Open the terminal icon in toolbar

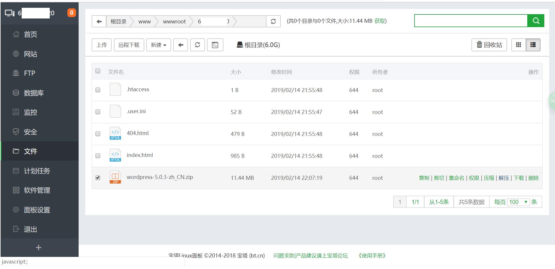coord(215,45)
